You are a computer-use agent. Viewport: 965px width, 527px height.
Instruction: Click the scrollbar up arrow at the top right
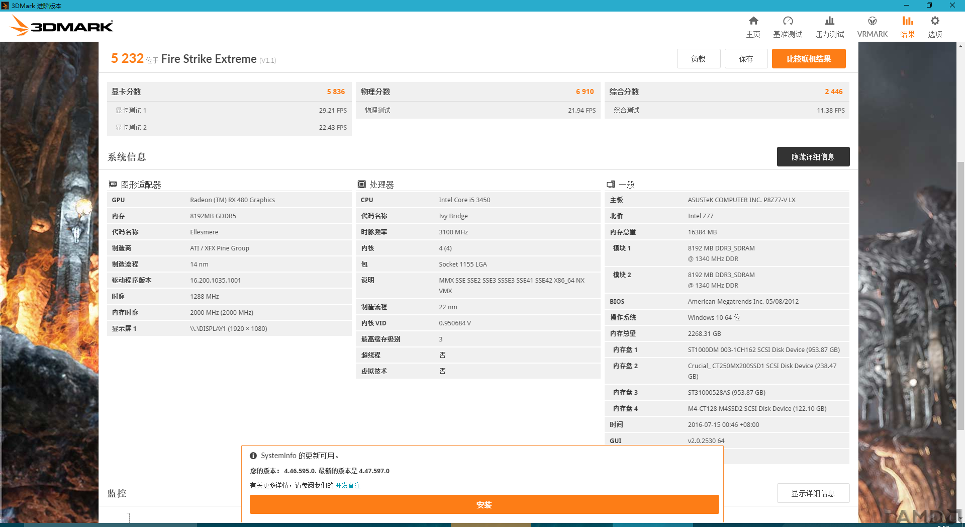[960, 46]
